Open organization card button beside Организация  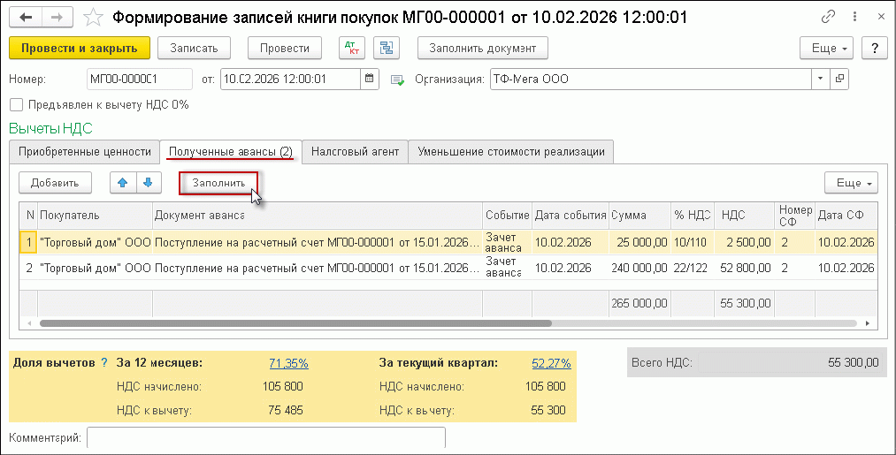click(839, 79)
